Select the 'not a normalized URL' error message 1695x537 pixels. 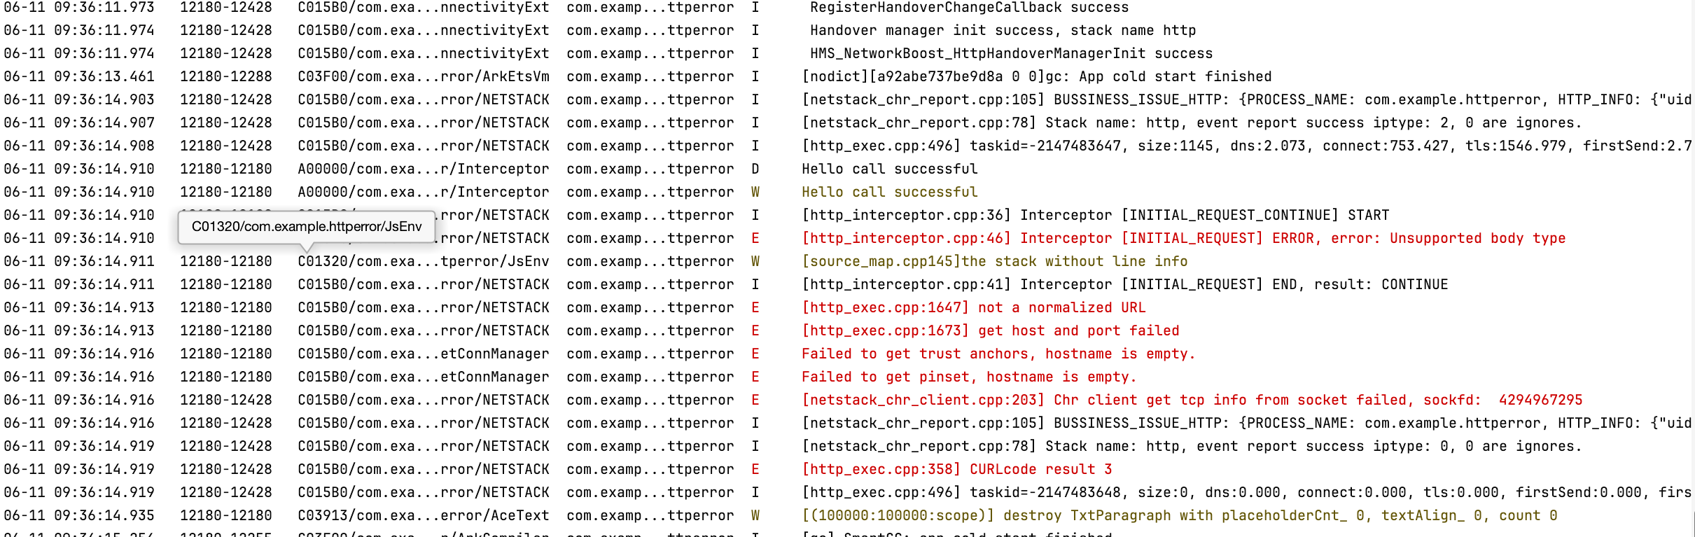tap(973, 307)
